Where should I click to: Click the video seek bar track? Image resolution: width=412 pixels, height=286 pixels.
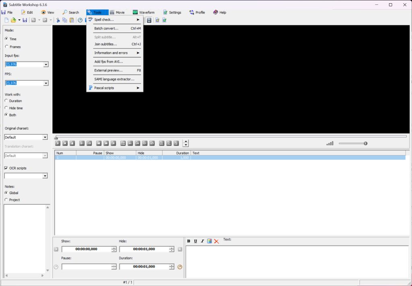click(231, 137)
